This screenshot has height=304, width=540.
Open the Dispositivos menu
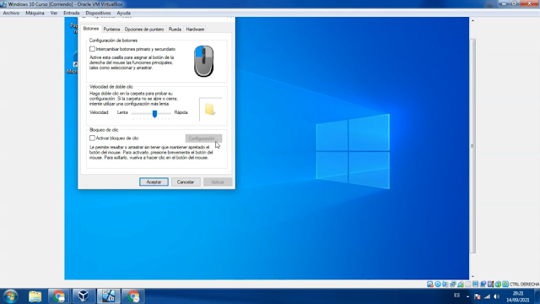[x=98, y=13]
